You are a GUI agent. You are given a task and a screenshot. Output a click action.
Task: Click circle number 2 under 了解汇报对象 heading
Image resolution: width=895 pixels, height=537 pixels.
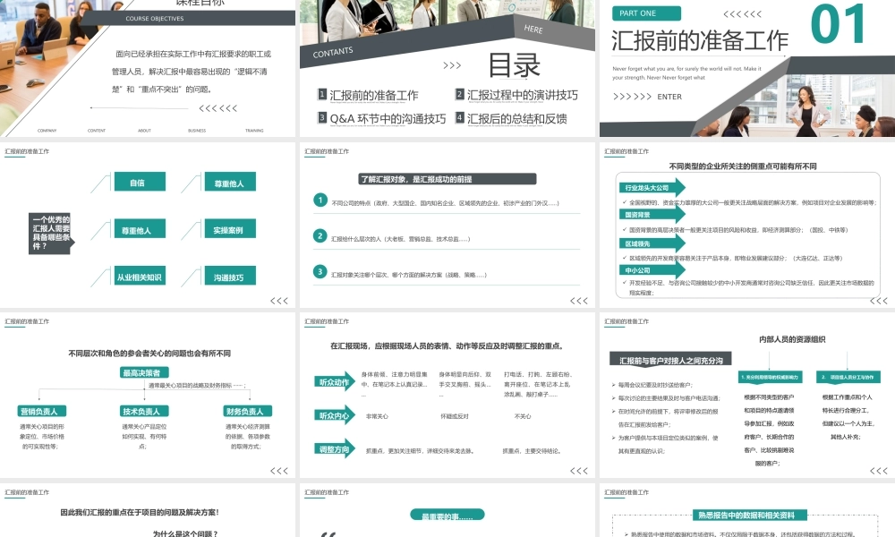320,235
